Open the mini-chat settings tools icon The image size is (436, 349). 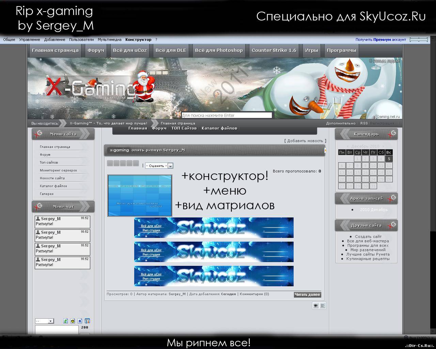(88, 321)
